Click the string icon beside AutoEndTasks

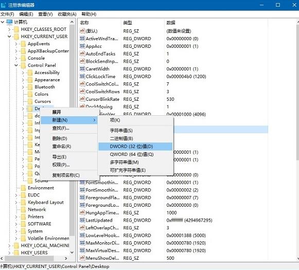click(82, 53)
